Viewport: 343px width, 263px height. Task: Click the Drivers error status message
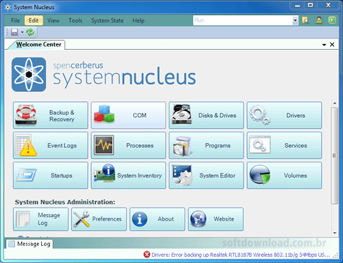click(241, 255)
